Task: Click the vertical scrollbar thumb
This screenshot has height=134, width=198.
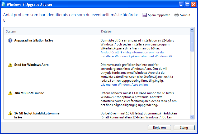Action: [192, 42]
